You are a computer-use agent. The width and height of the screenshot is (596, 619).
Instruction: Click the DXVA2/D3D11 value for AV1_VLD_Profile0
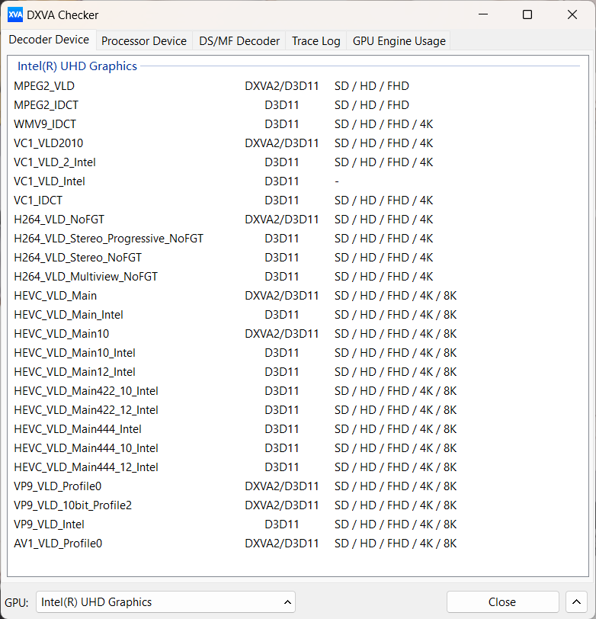(x=281, y=544)
